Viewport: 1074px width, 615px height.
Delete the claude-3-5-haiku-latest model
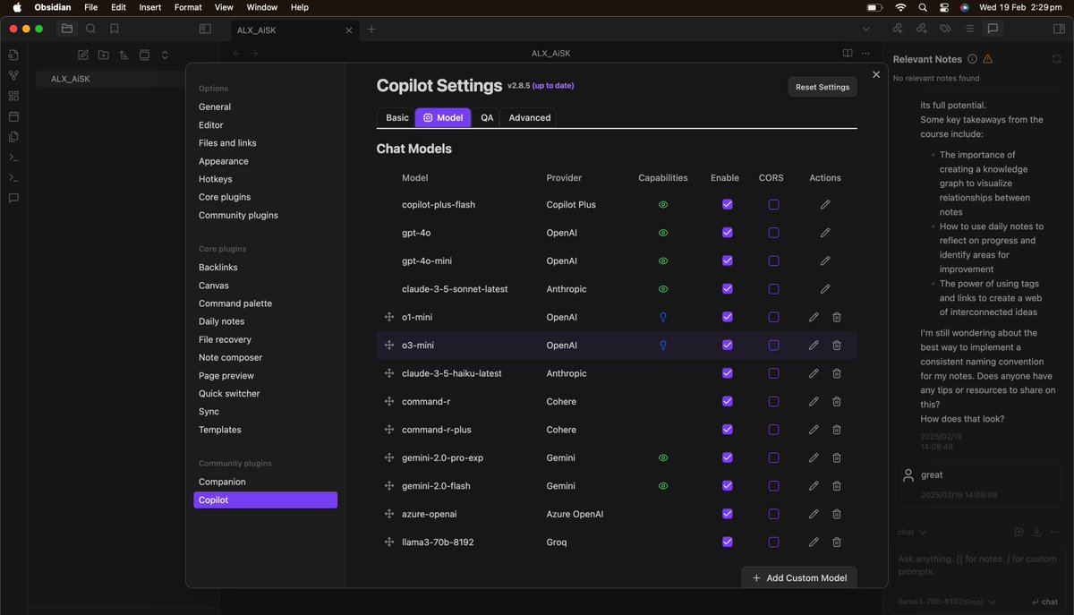click(837, 373)
